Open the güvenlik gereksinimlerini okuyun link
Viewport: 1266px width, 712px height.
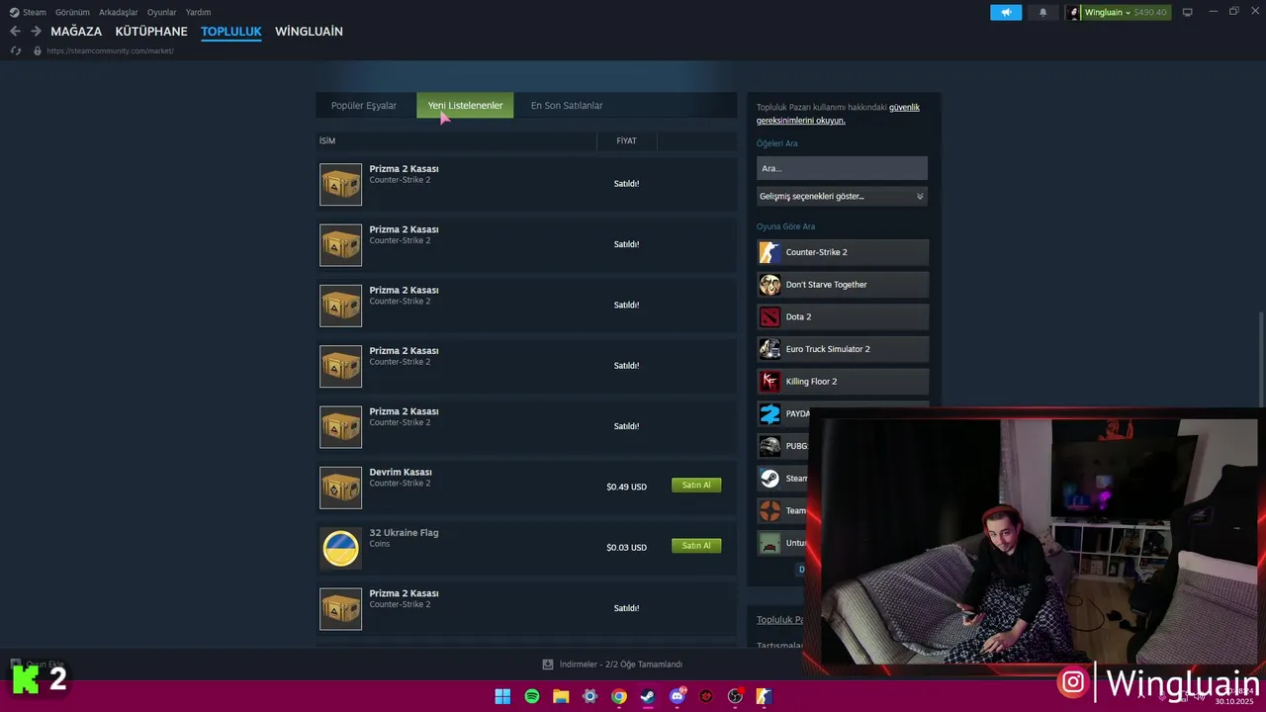pos(839,114)
